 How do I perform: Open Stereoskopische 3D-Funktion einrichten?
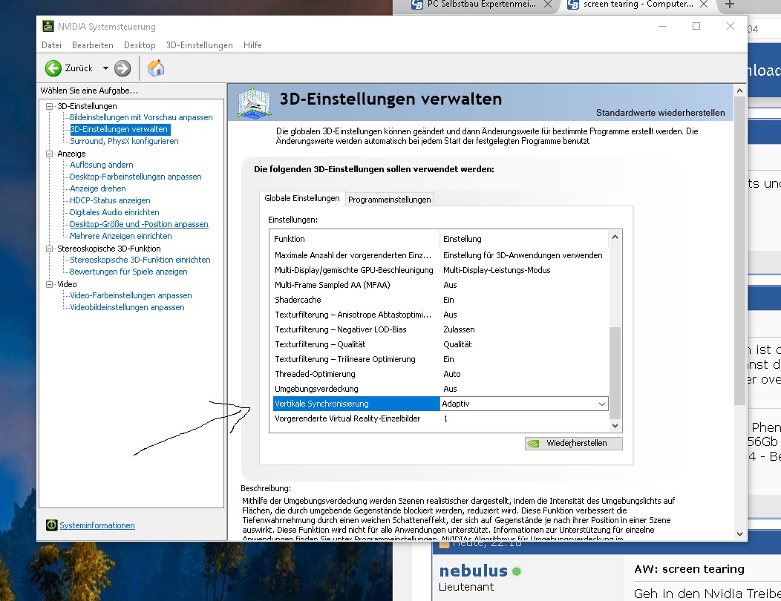tap(140, 260)
